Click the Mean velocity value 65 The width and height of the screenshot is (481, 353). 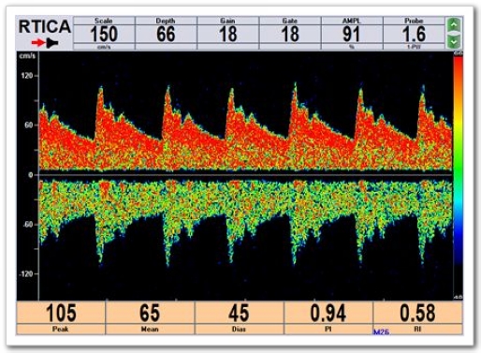point(150,313)
